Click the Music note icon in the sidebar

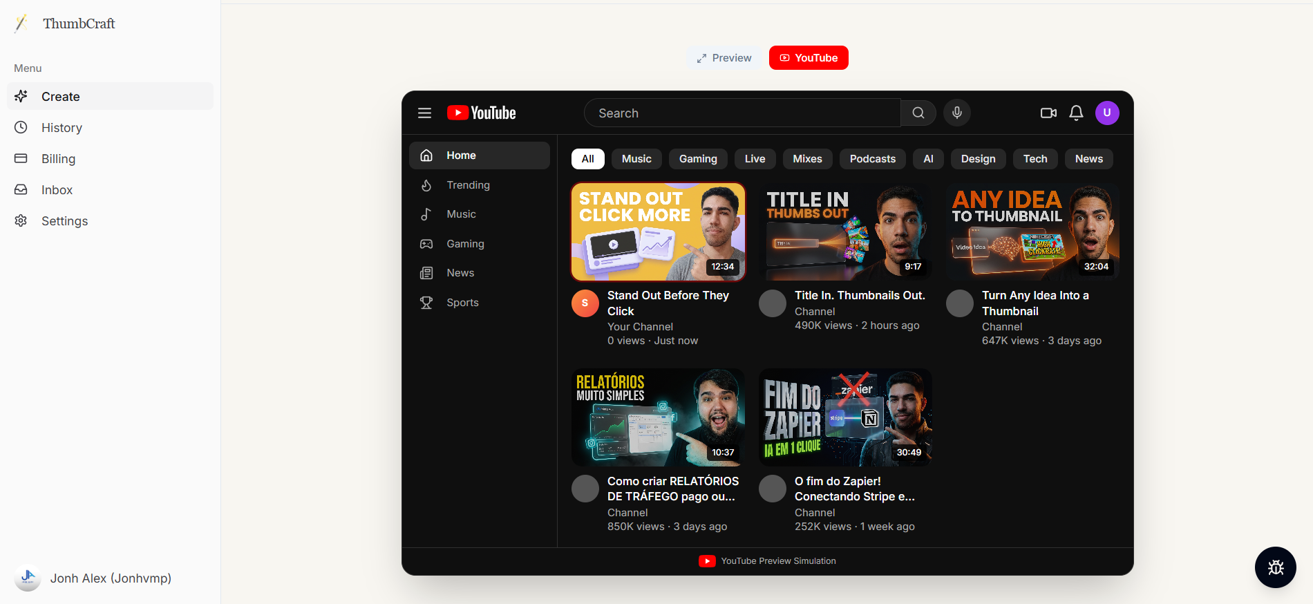pos(426,214)
